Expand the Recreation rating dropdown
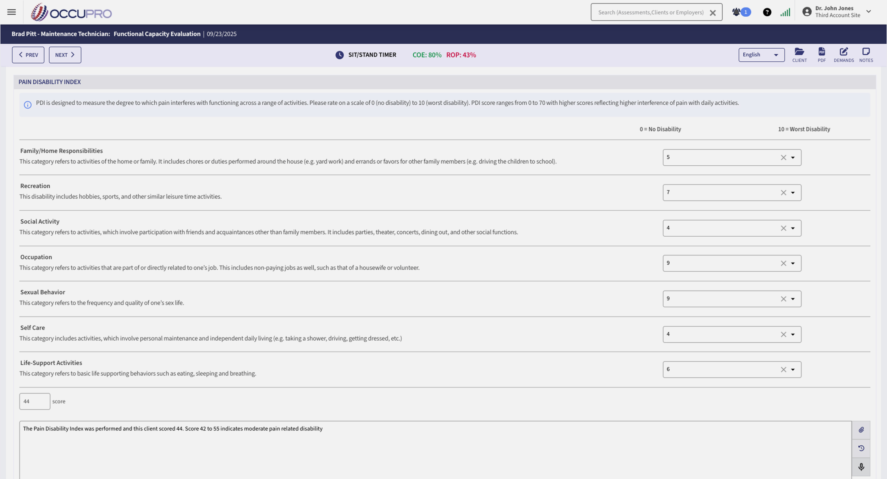This screenshot has height=479, width=887. (793, 193)
